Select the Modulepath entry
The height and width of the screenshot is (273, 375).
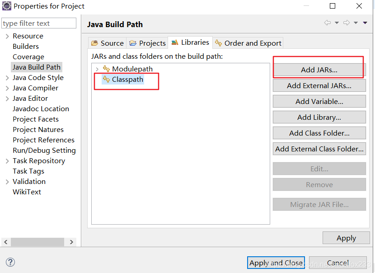[132, 69]
